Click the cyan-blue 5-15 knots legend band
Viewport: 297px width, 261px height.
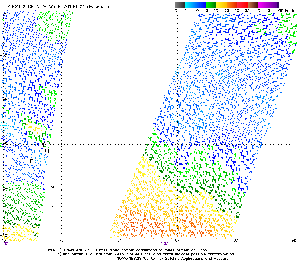coord(195,5)
